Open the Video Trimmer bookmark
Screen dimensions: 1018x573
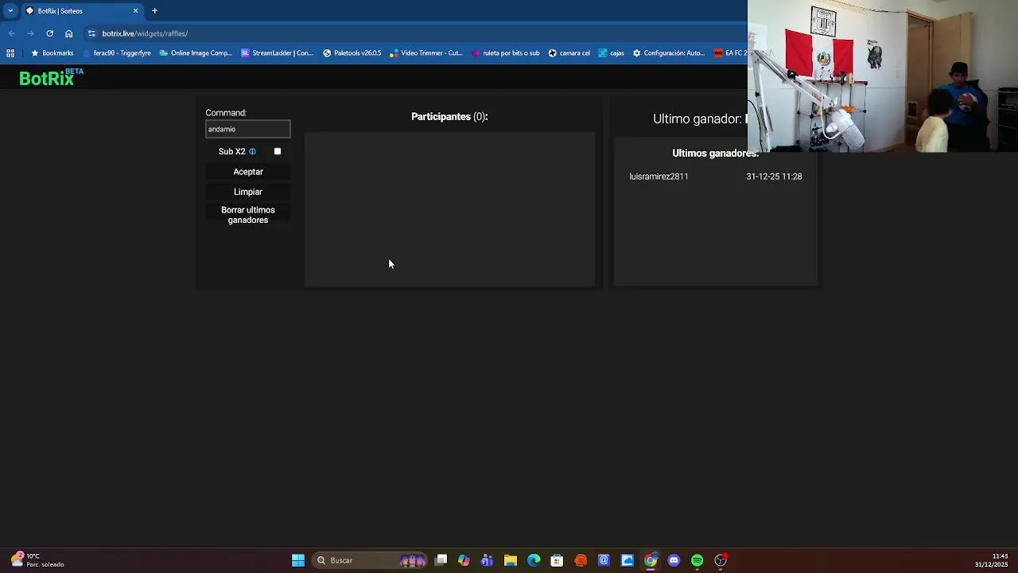tap(425, 53)
